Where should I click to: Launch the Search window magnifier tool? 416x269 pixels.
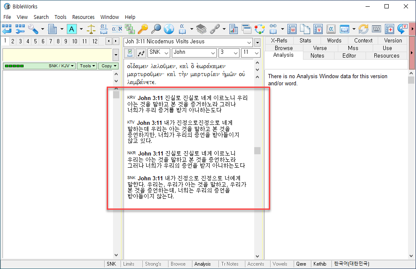pos(156,29)
